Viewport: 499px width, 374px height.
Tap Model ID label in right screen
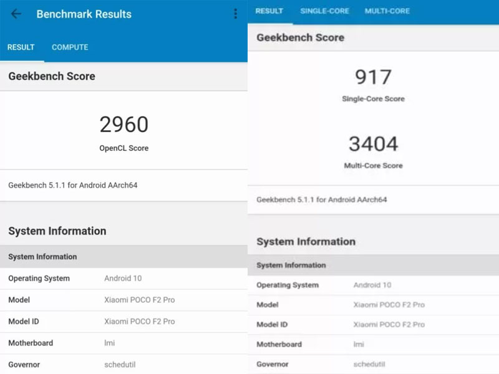pyautogui.click(x=272, y=325)
